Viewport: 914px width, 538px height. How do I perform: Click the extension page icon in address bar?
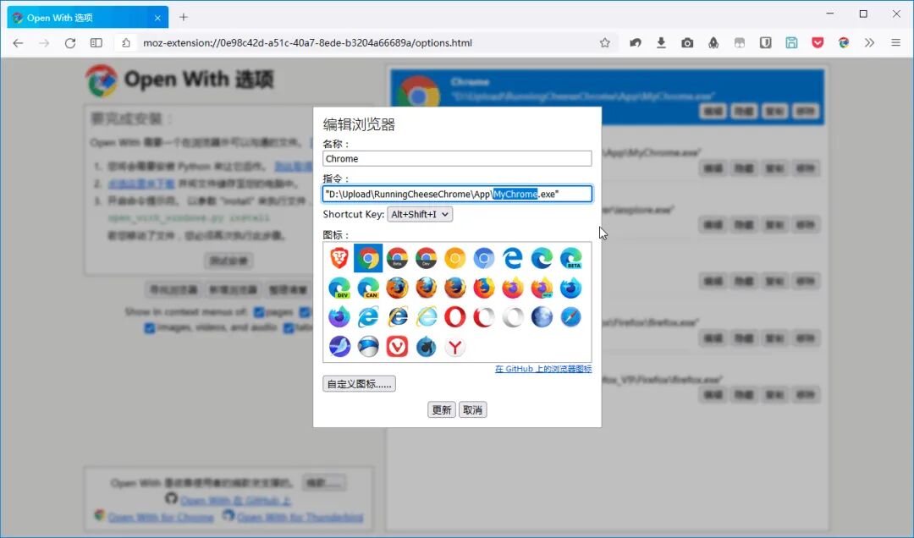(126, 42)
